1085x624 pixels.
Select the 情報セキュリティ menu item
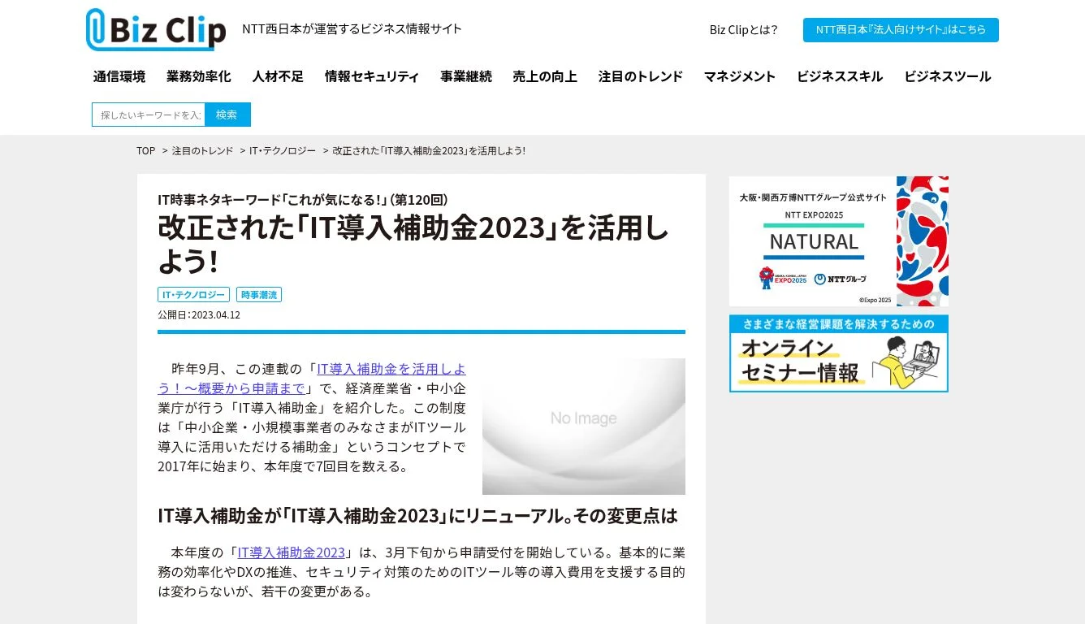click(372, 76)
